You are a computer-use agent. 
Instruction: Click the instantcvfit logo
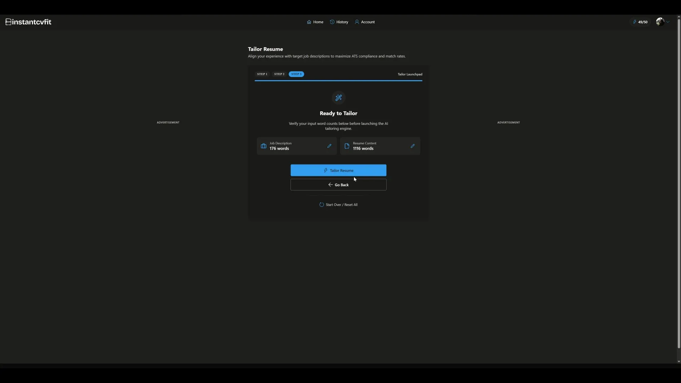tap(28, 22)
